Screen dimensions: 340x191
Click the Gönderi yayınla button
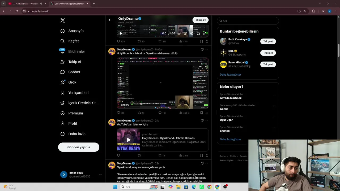click(79, 147)
